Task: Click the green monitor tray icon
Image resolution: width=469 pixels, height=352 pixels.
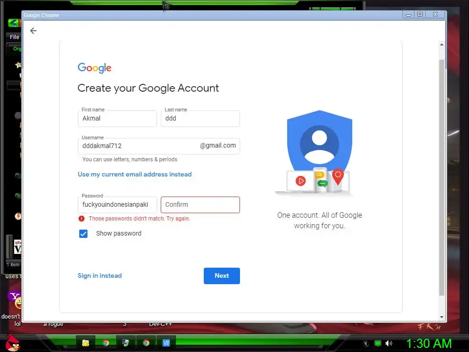Action: pyautogui.click(x=378, y=343)
